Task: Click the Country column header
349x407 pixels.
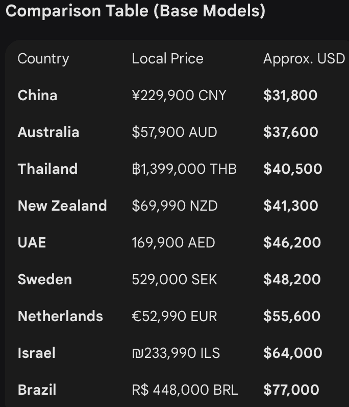Action: [43, 59]
